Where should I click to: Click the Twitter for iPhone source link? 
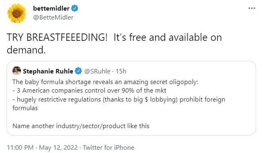click(x=108, y=148)
